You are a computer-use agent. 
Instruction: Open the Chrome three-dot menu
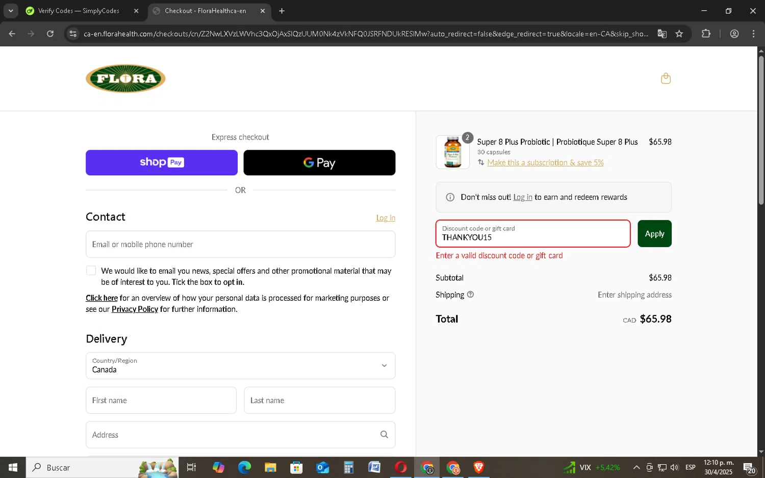coord(753,34)
